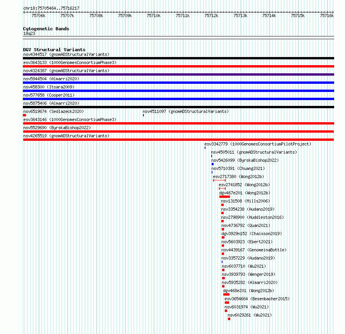Select the esv2741852 Wong2012b label
The width and height of the screenshot is (345, 334).
click(244, 185)
